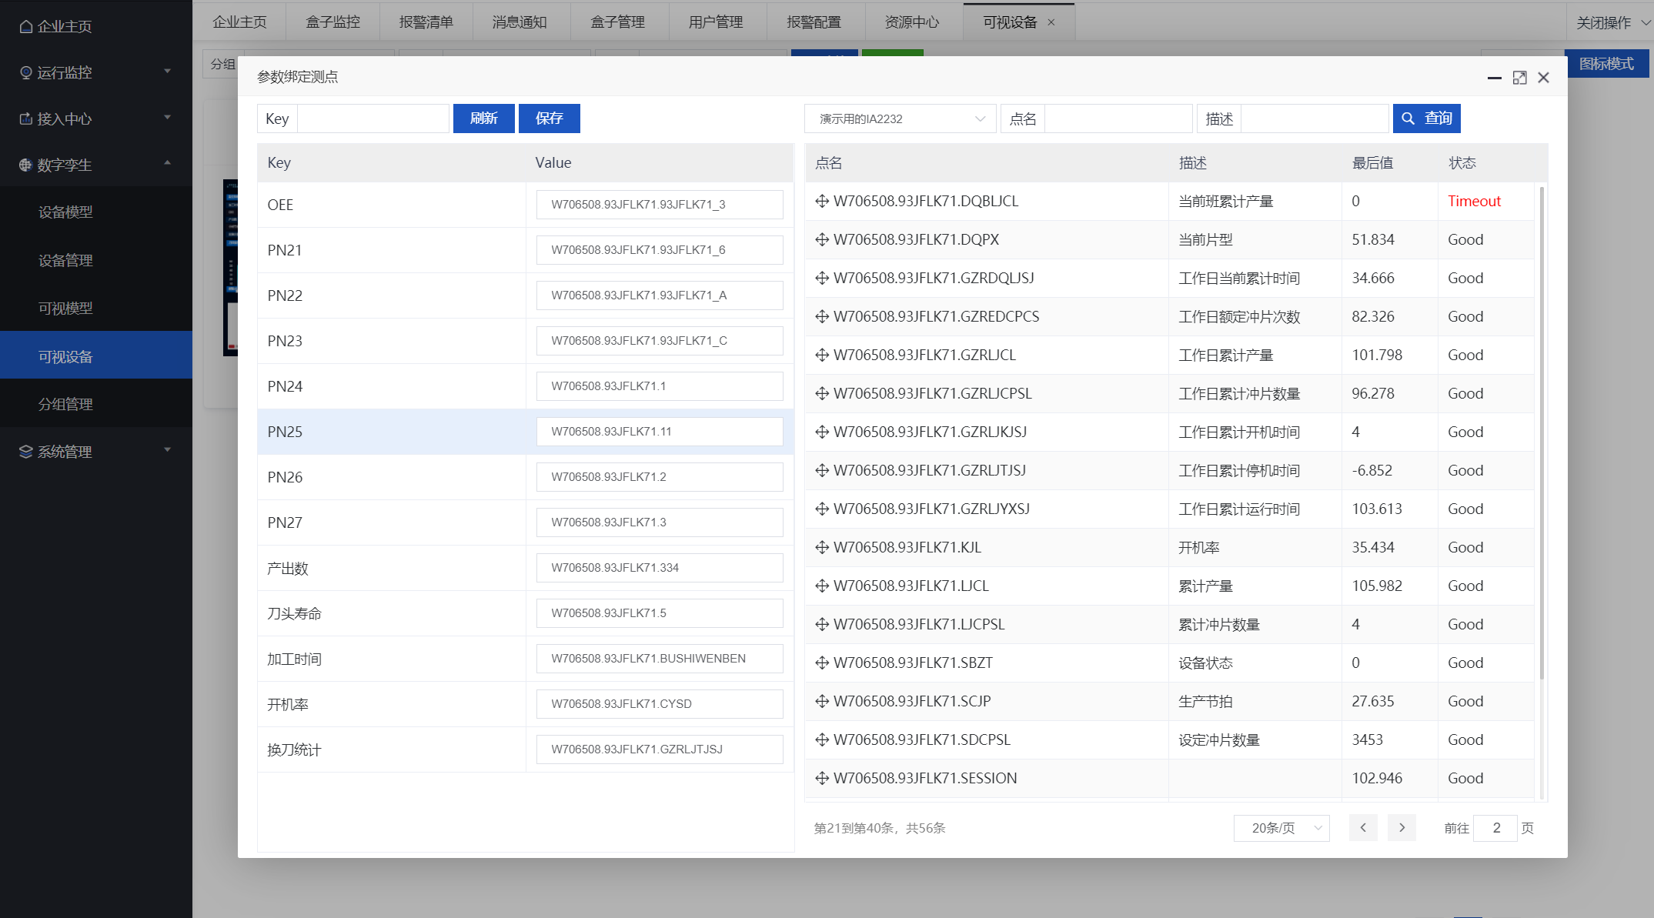
Task: Click the drag icon for W706508.93JFLK71.SDCPSL
Action: tap(822, 739)
